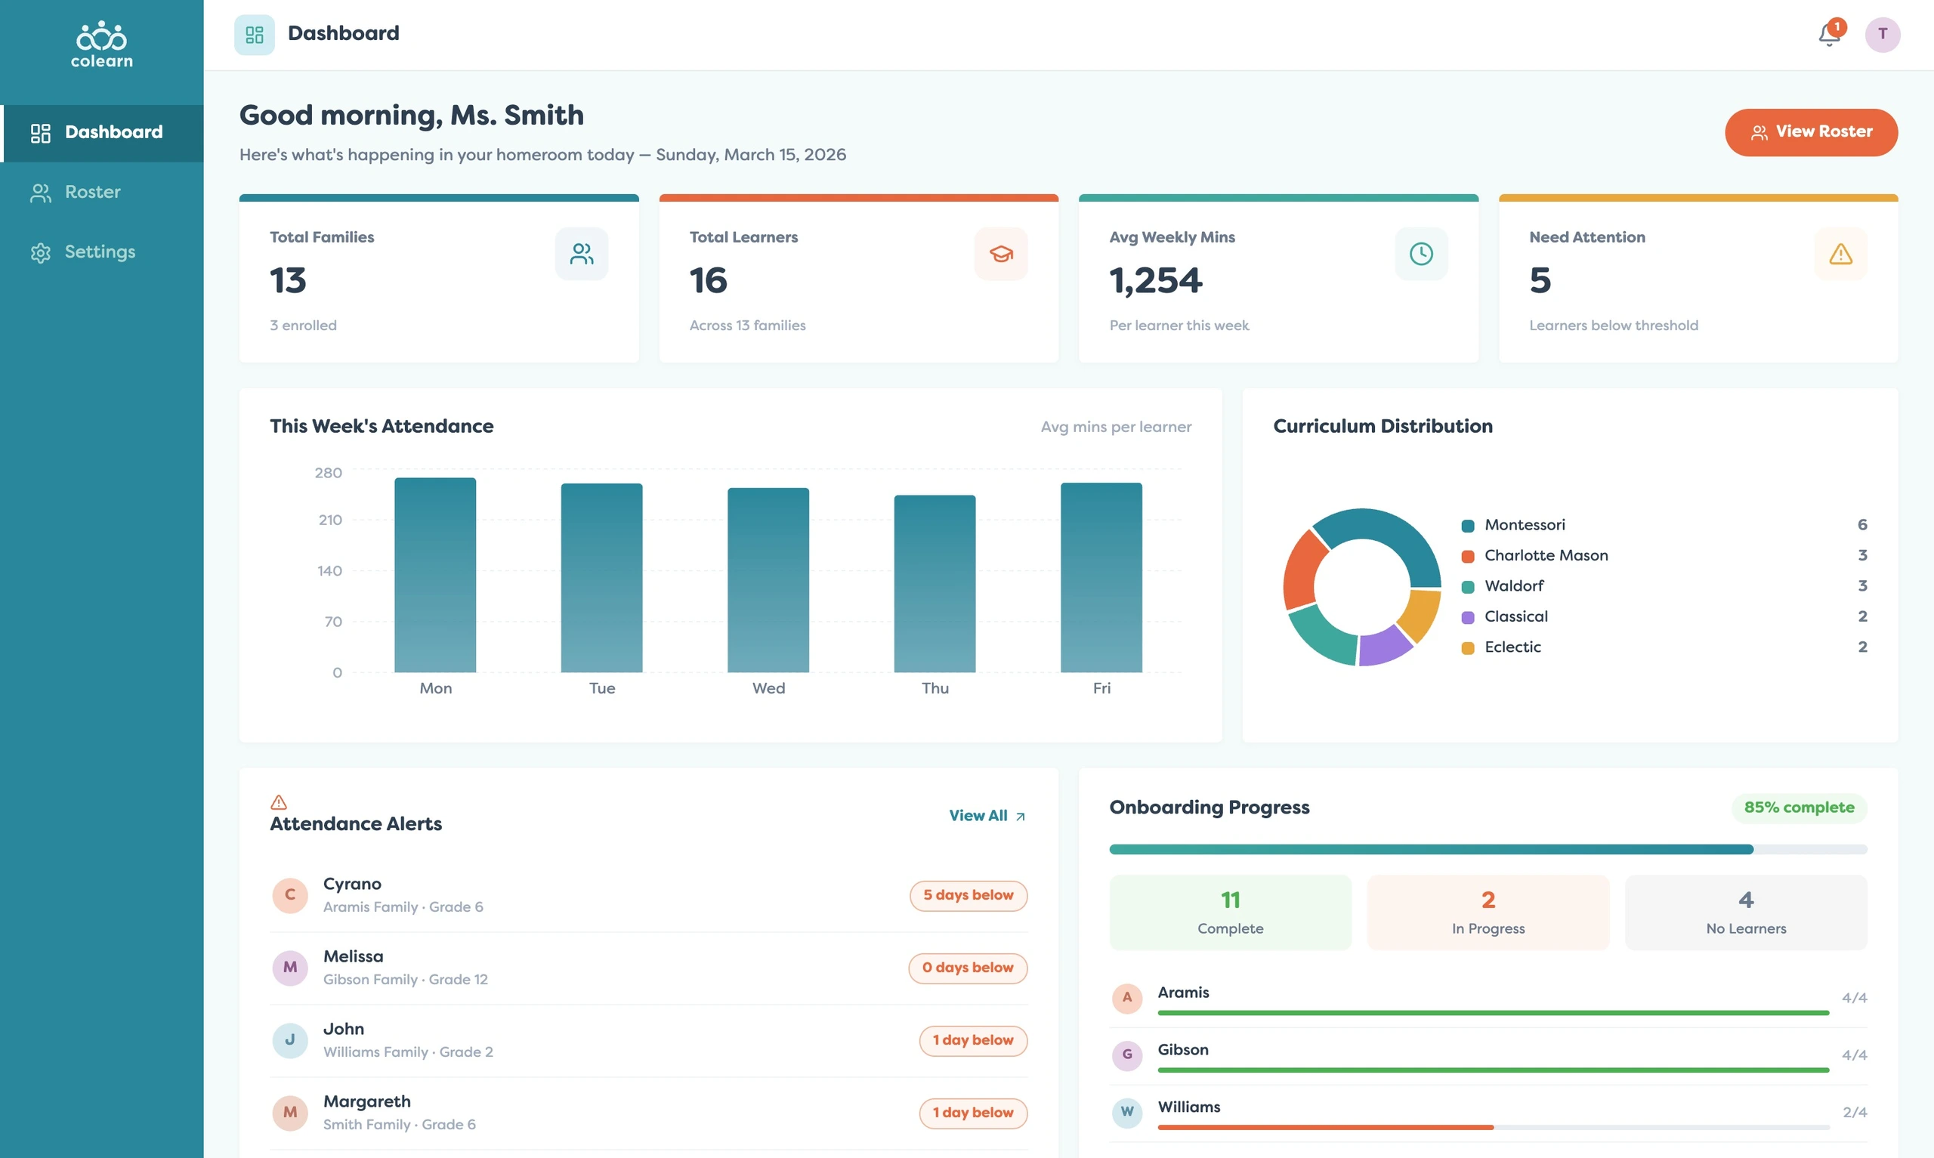Click the Eclectic legend color swatch
The image size is (1934, 1158).
coord(1467,647)
